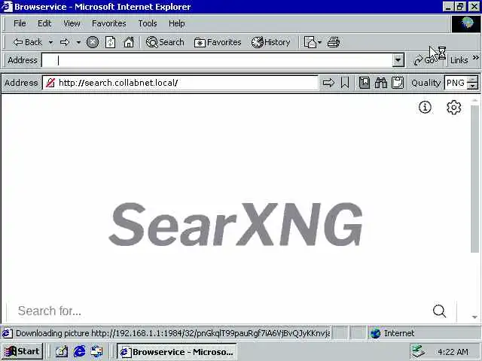Select the Browservice taskbar button
The image size is (482, 361).
point(176,352)
